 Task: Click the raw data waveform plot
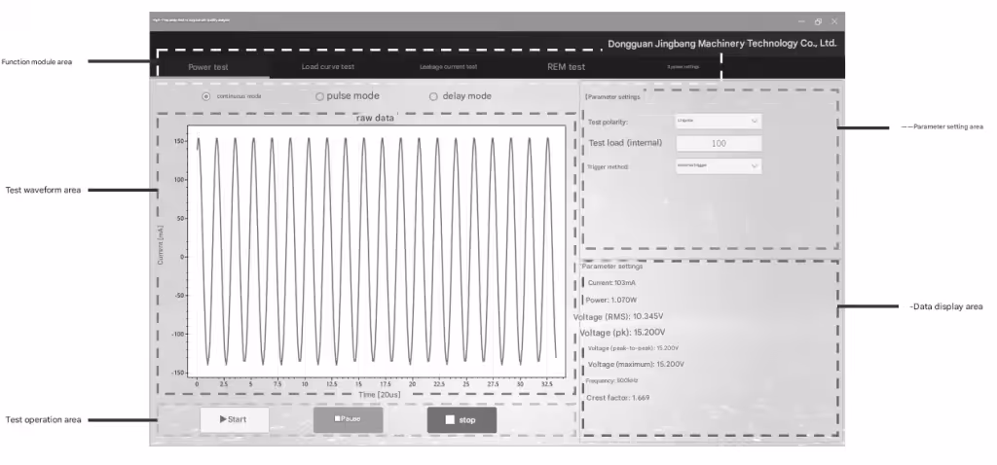pos(376,250)
